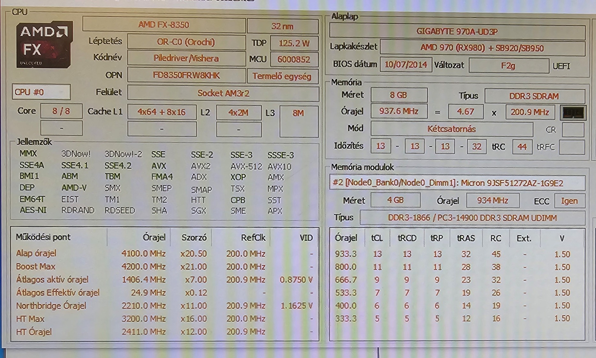The width and height of the screenshot is (596, 358).
Task: Click the L3 cache value 8M
Action: [299, 121]
